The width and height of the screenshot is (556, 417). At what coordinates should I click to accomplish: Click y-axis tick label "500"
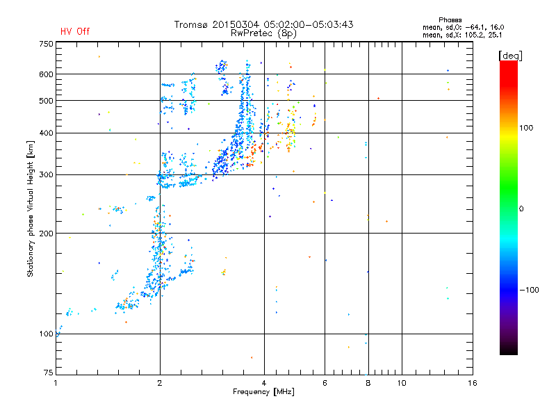46,101
